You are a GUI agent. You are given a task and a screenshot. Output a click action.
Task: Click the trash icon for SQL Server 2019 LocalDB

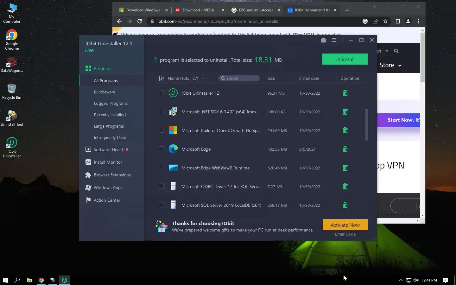tap(345, 205)
